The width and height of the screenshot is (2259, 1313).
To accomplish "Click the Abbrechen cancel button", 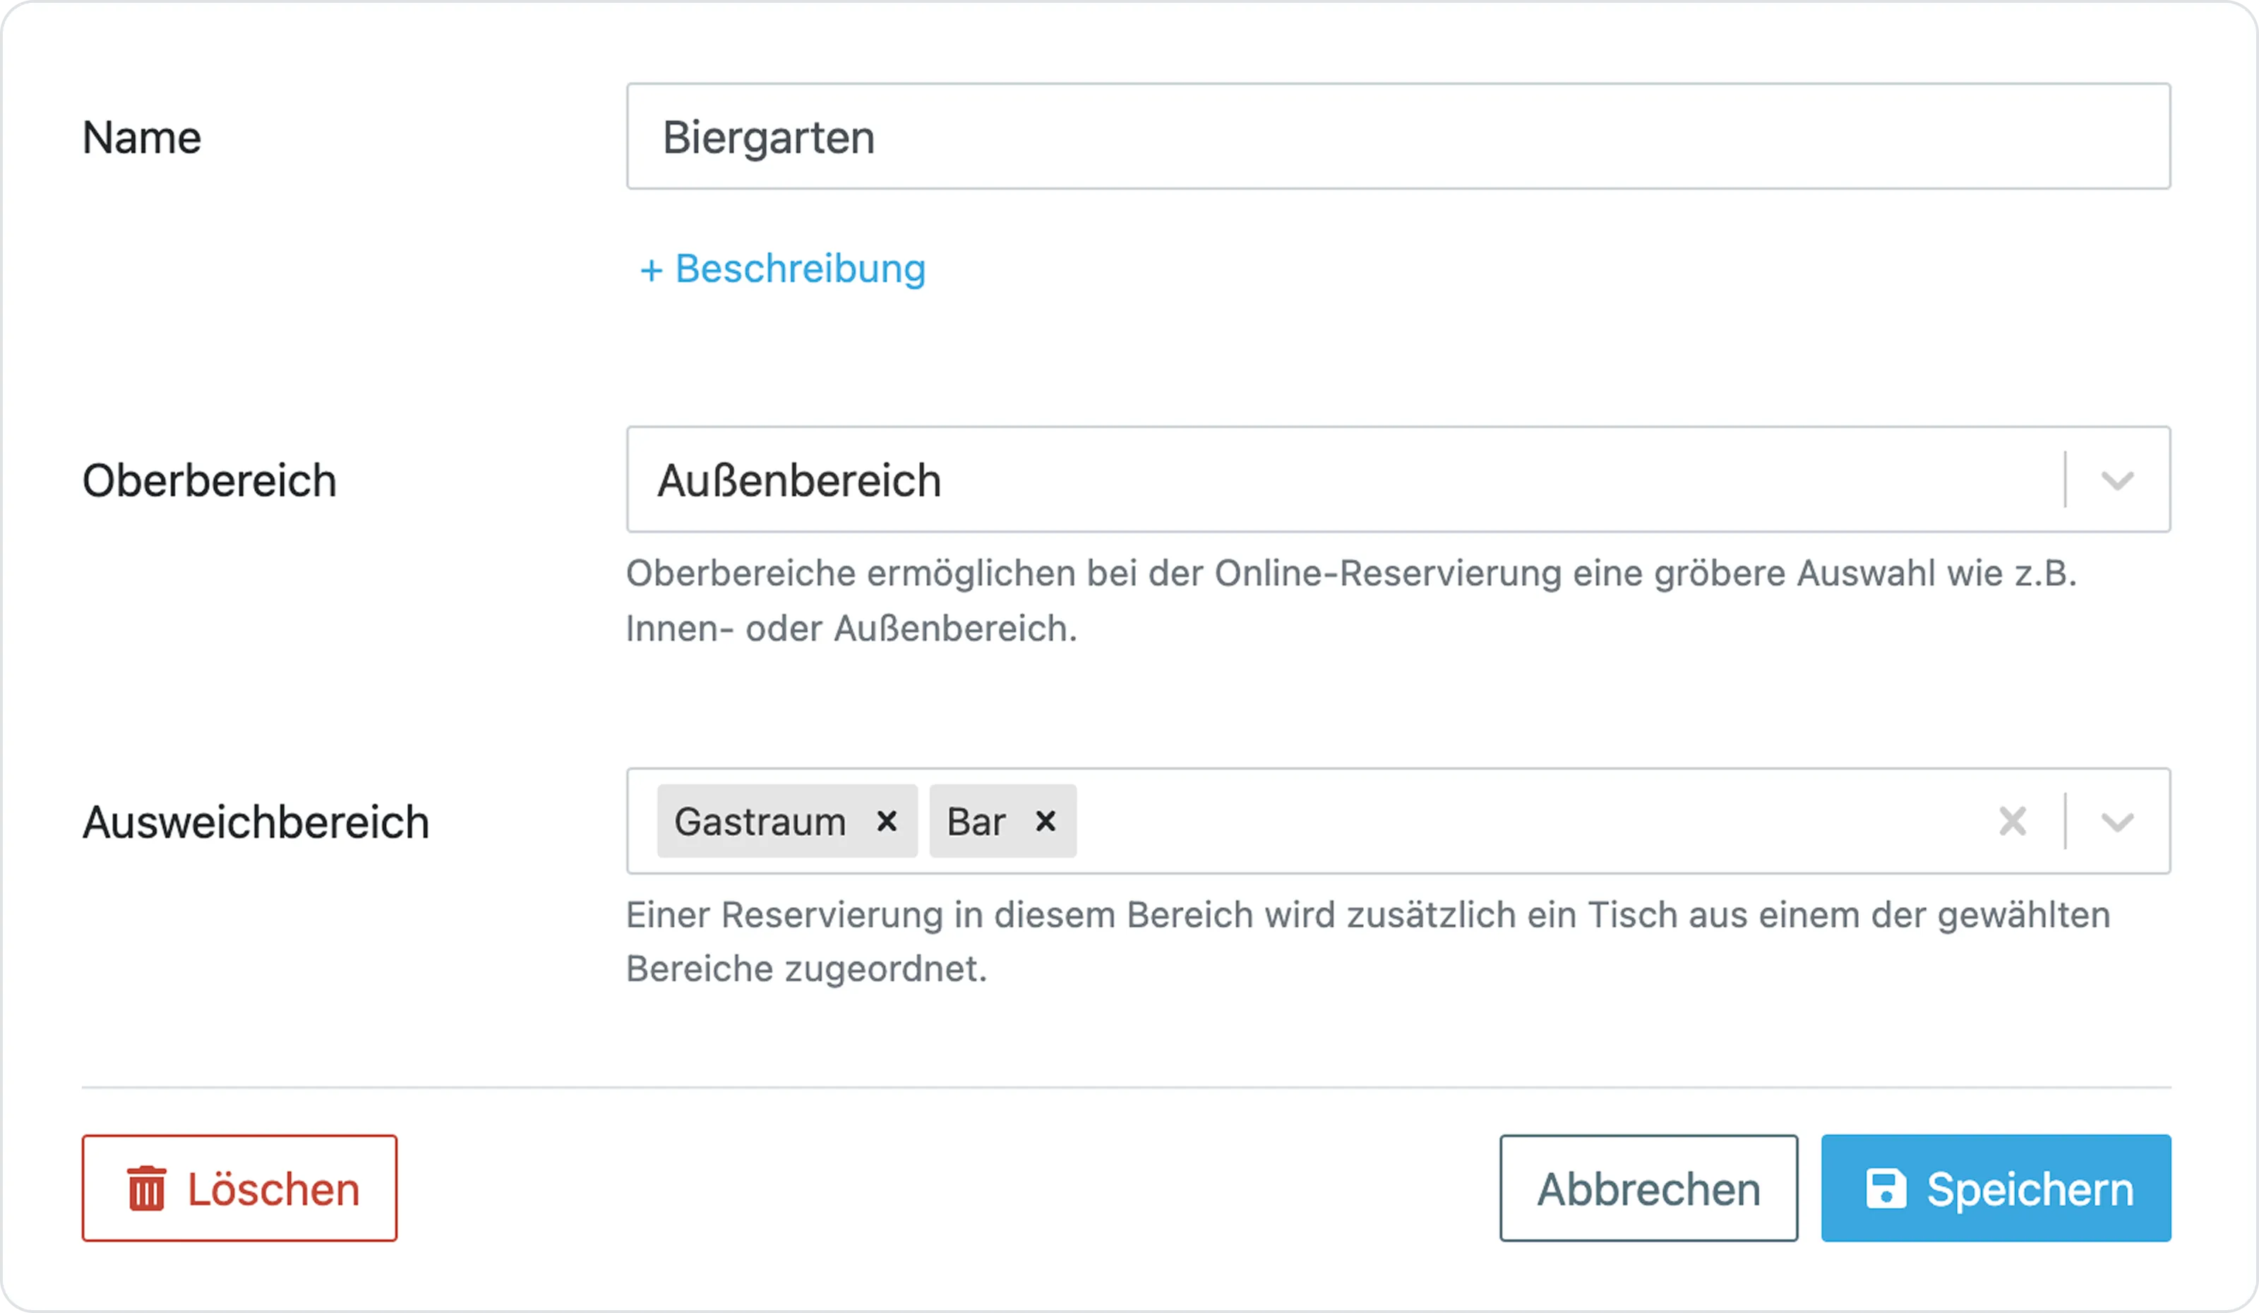I will click(x=1648, y=1189).
